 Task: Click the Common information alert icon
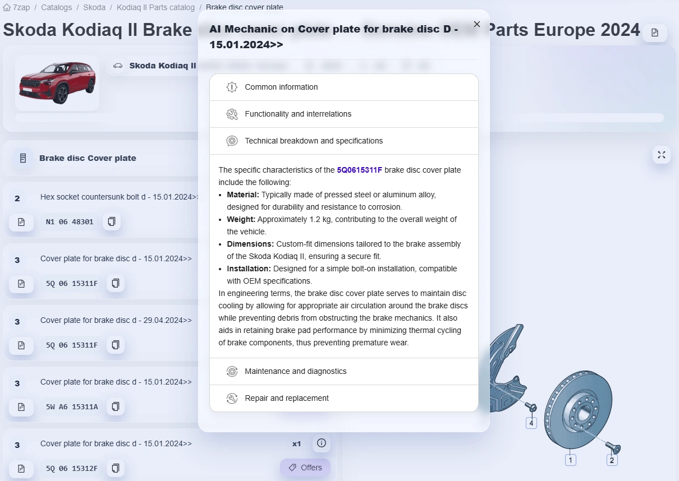232,87
